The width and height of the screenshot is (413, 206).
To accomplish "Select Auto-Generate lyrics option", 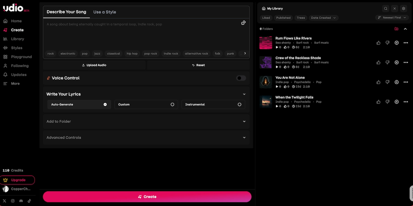I will click(79, 105).
